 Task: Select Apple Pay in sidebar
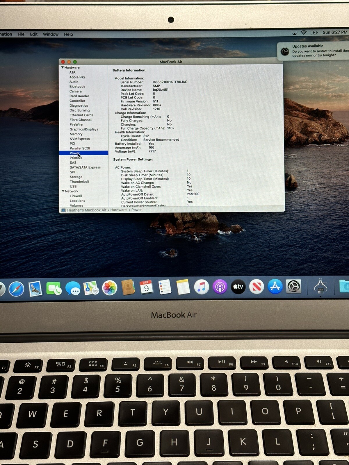pyautogui.click(x=77, y=77)
